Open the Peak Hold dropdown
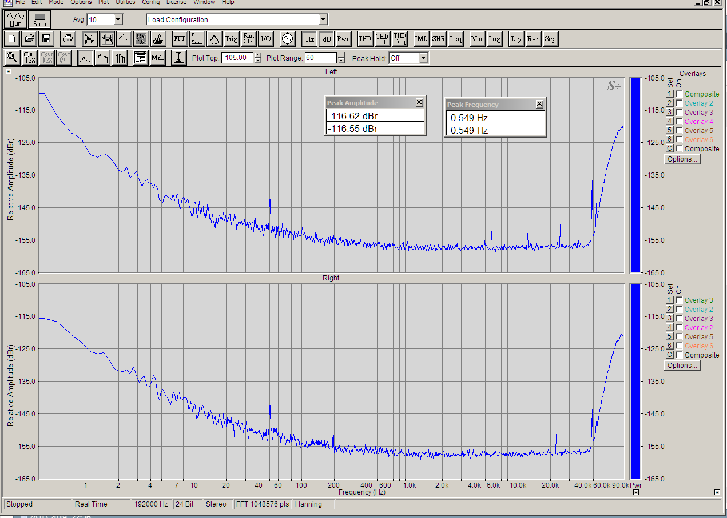 pyautogui.click(x=423, y=58)
